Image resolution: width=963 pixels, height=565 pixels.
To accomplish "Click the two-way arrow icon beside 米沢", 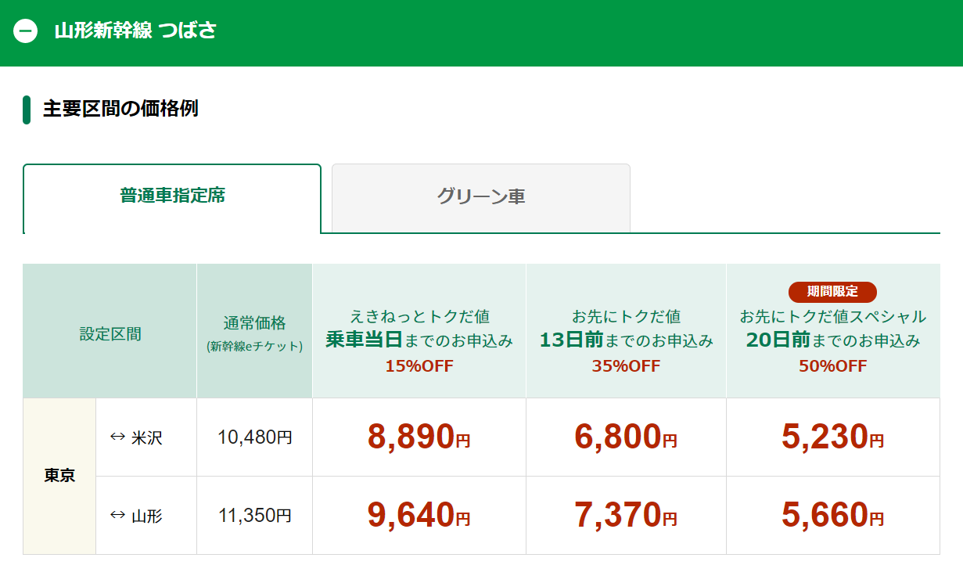I will point(117,437).
